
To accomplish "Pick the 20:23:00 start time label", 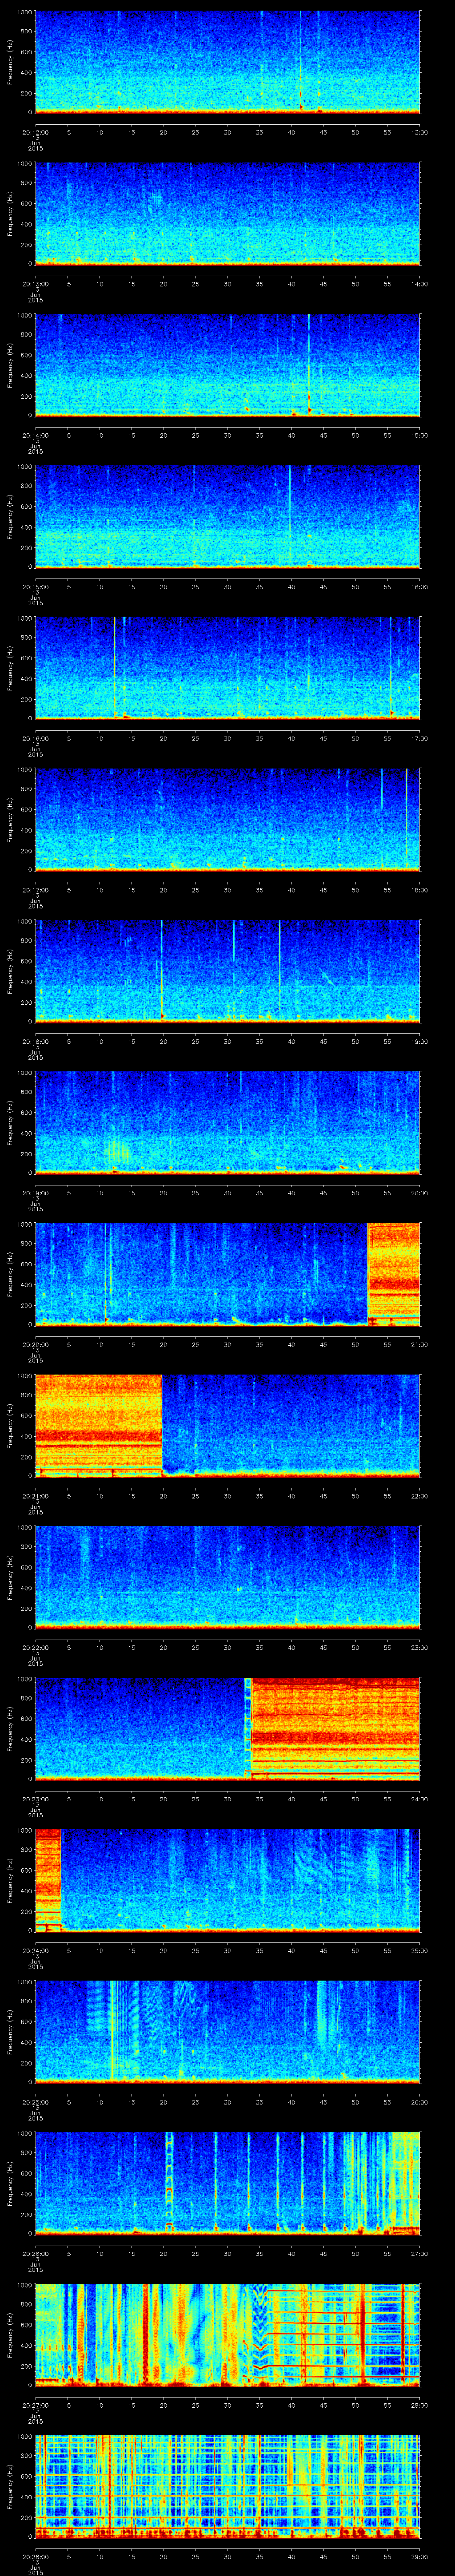I will pos(35,1799).
